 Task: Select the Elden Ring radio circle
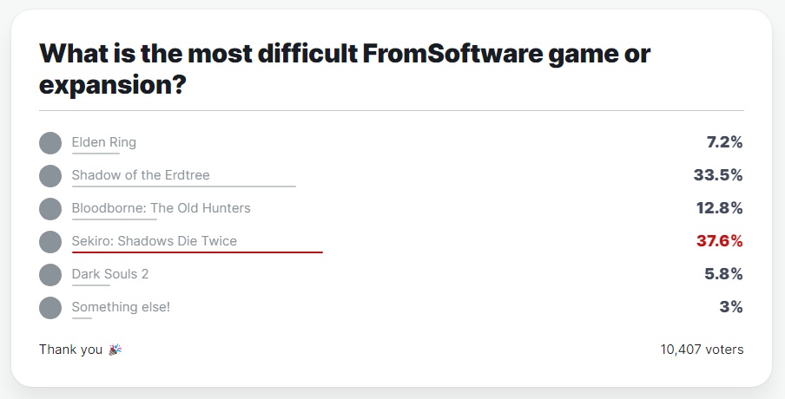click(x=50, y=143)
